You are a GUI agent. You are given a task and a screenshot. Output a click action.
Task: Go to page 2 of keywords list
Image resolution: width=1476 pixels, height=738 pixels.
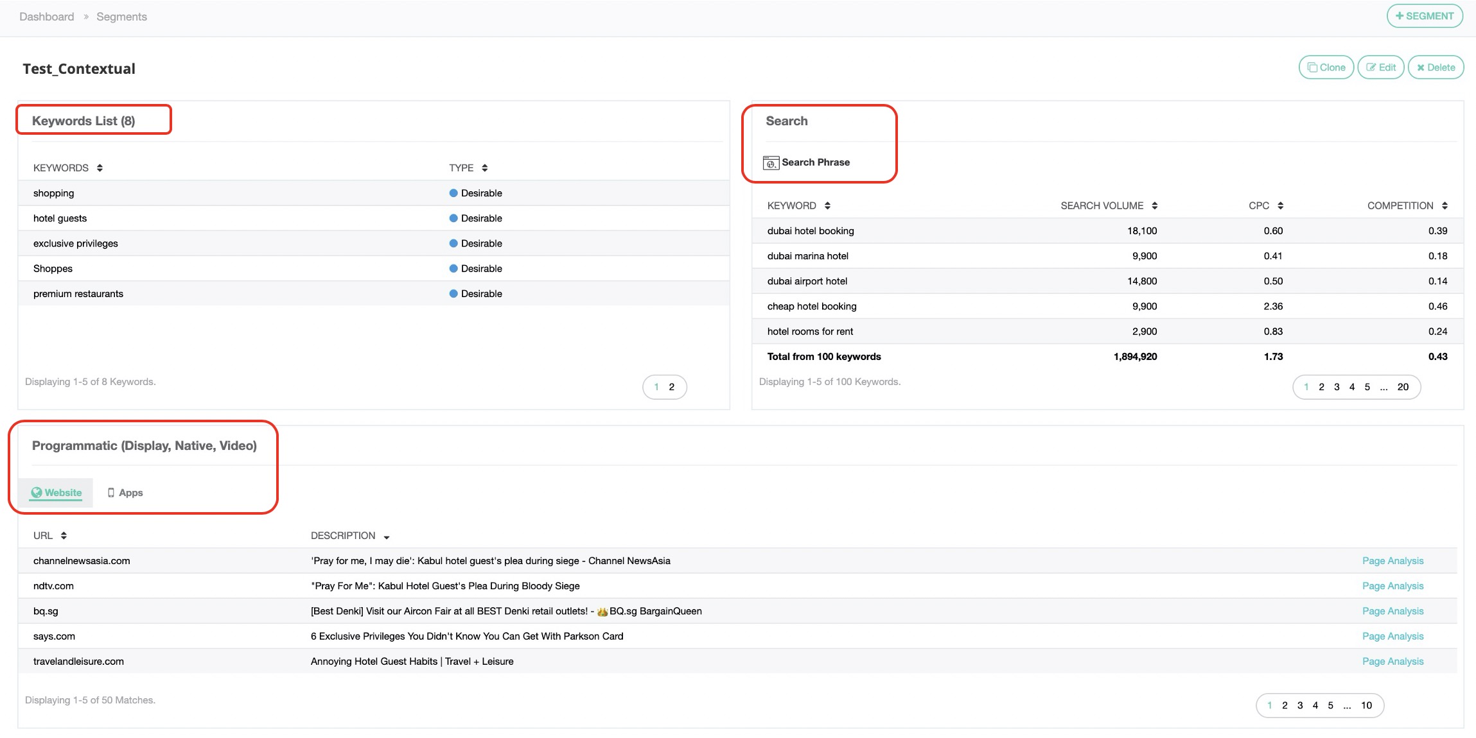pos(671,387)
